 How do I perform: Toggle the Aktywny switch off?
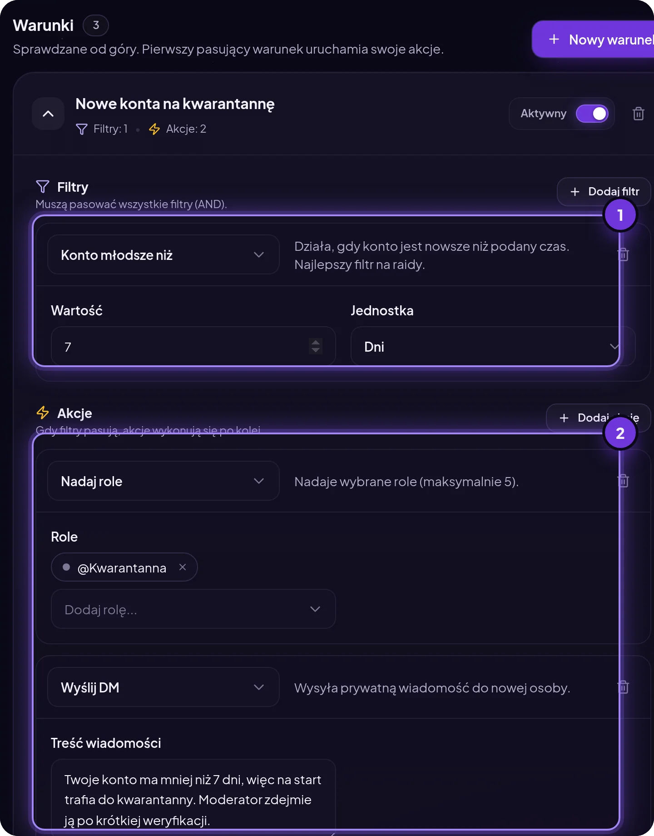(x=592, y=114)
